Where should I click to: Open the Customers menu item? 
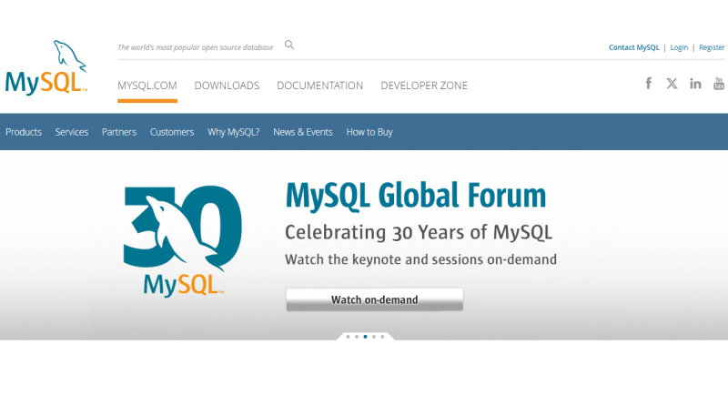[172, 132]
